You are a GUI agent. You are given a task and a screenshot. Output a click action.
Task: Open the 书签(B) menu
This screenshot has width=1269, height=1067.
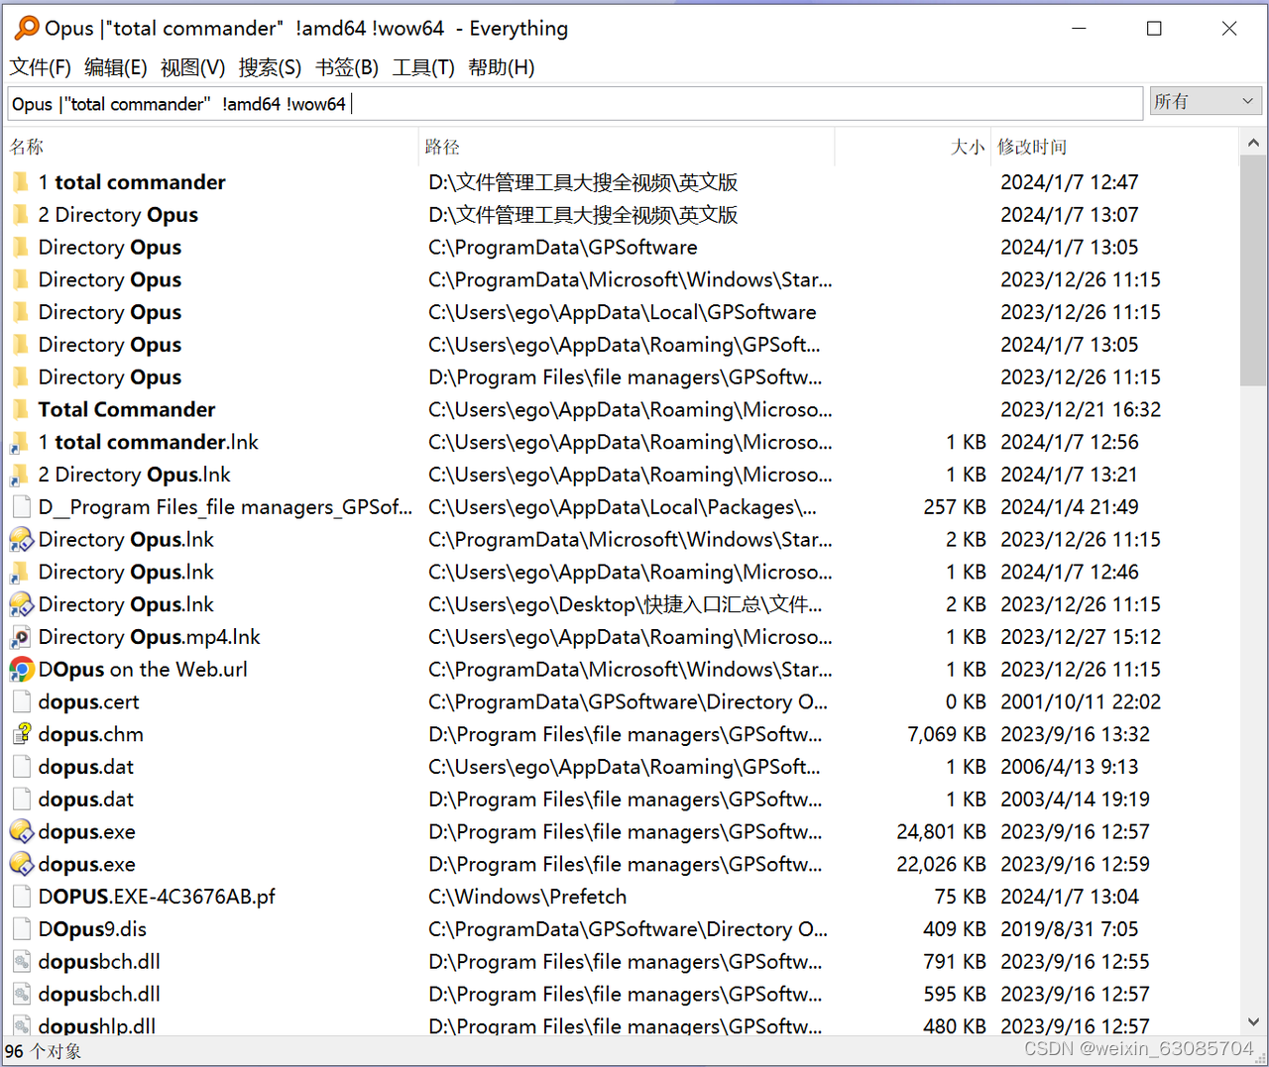tap(347, 67)
